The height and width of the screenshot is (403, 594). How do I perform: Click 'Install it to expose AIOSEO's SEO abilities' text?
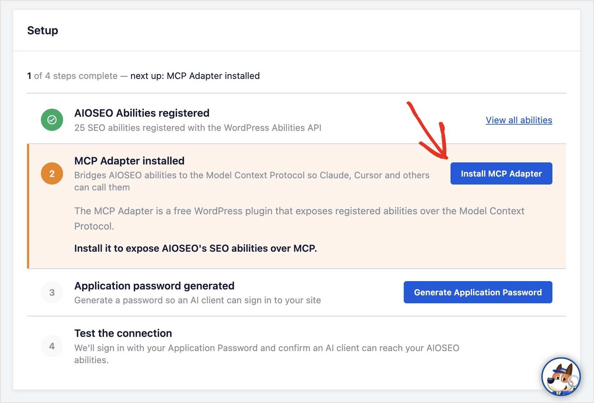pyautogui.click(x=195, y=248)
